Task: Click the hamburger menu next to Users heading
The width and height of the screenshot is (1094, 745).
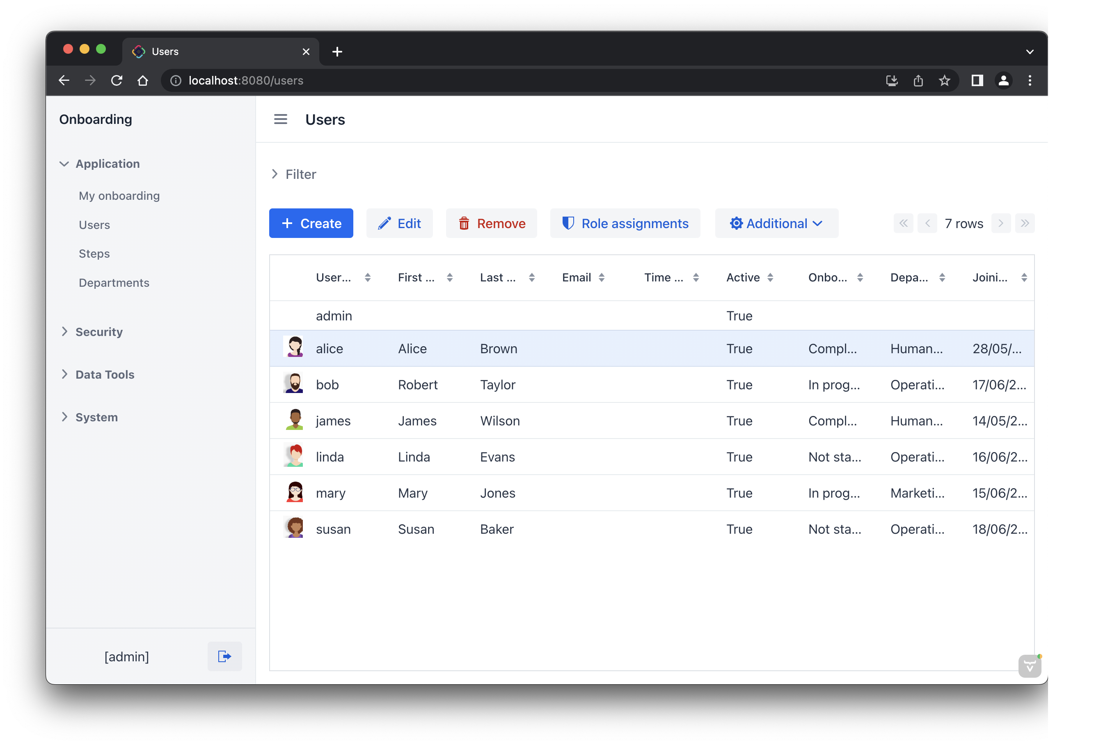Action: (281, 119)
